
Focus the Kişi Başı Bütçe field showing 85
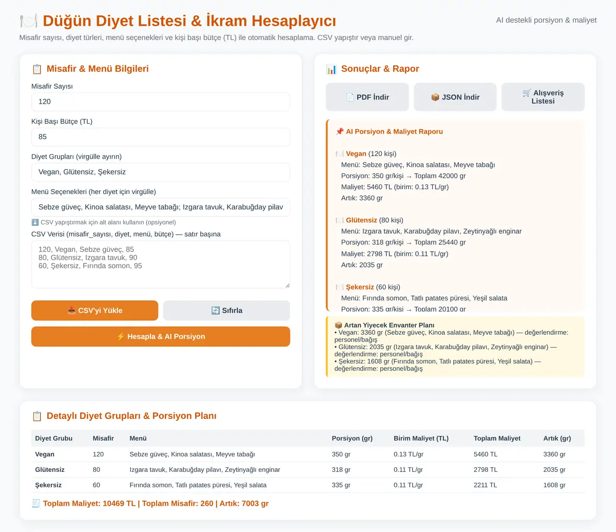pos(161,137)
